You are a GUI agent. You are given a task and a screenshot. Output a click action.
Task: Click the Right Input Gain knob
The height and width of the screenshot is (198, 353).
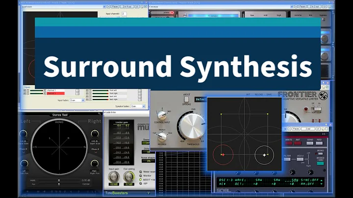tap(95, 134)
